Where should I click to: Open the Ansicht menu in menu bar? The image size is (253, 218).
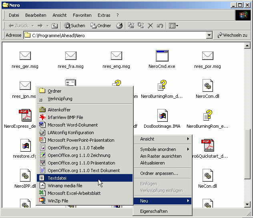[x=60, y=15]
